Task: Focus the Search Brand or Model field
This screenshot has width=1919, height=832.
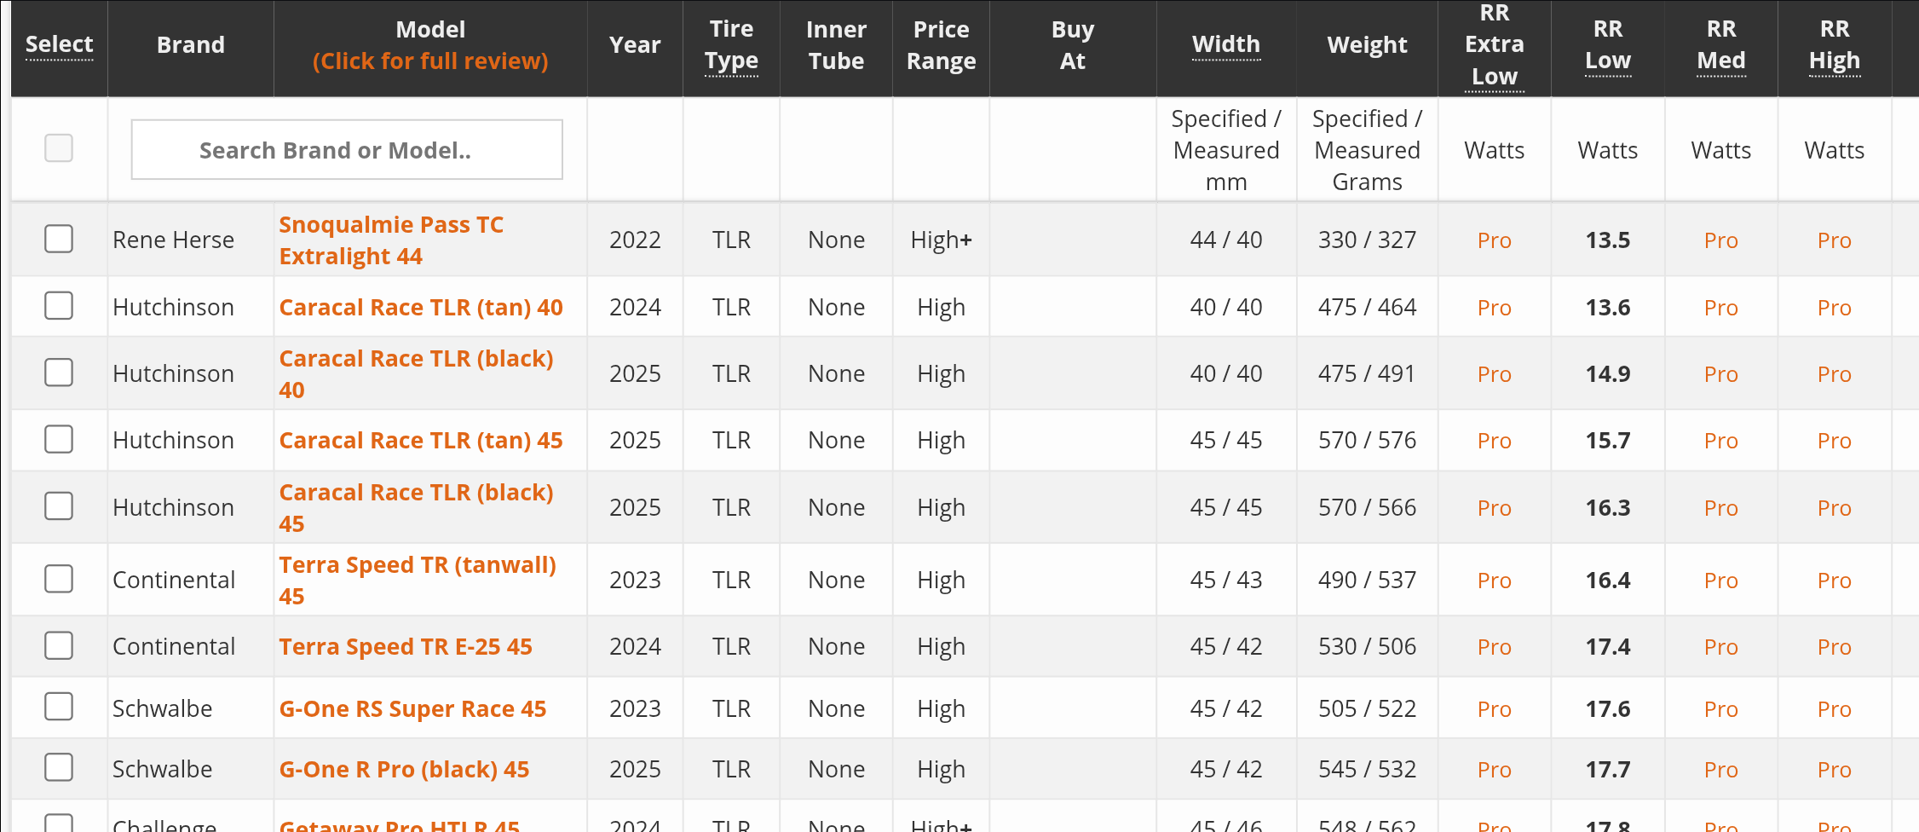Action: click(x=347, y=150)
